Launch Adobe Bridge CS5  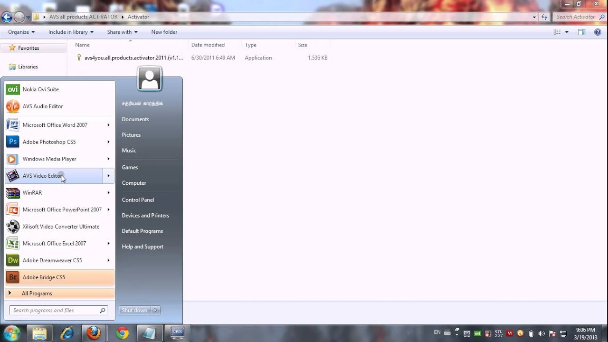pos(59,277)
